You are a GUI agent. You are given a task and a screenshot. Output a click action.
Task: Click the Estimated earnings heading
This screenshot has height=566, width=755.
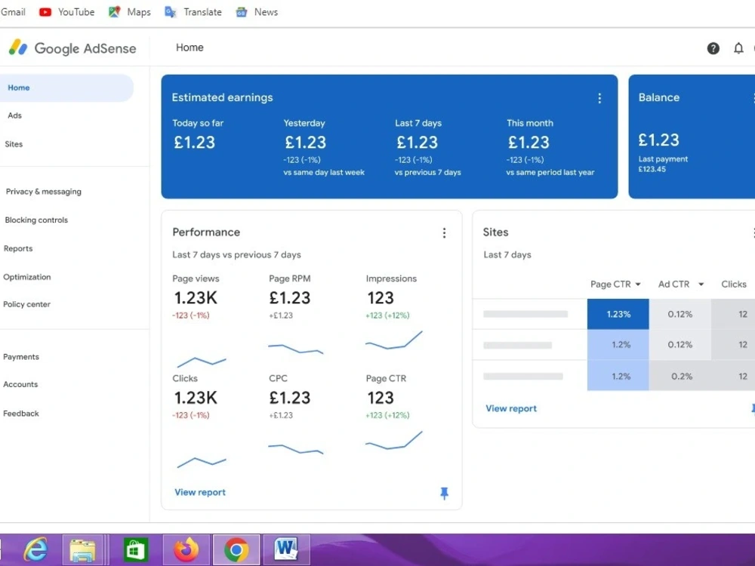pos(222,97)
